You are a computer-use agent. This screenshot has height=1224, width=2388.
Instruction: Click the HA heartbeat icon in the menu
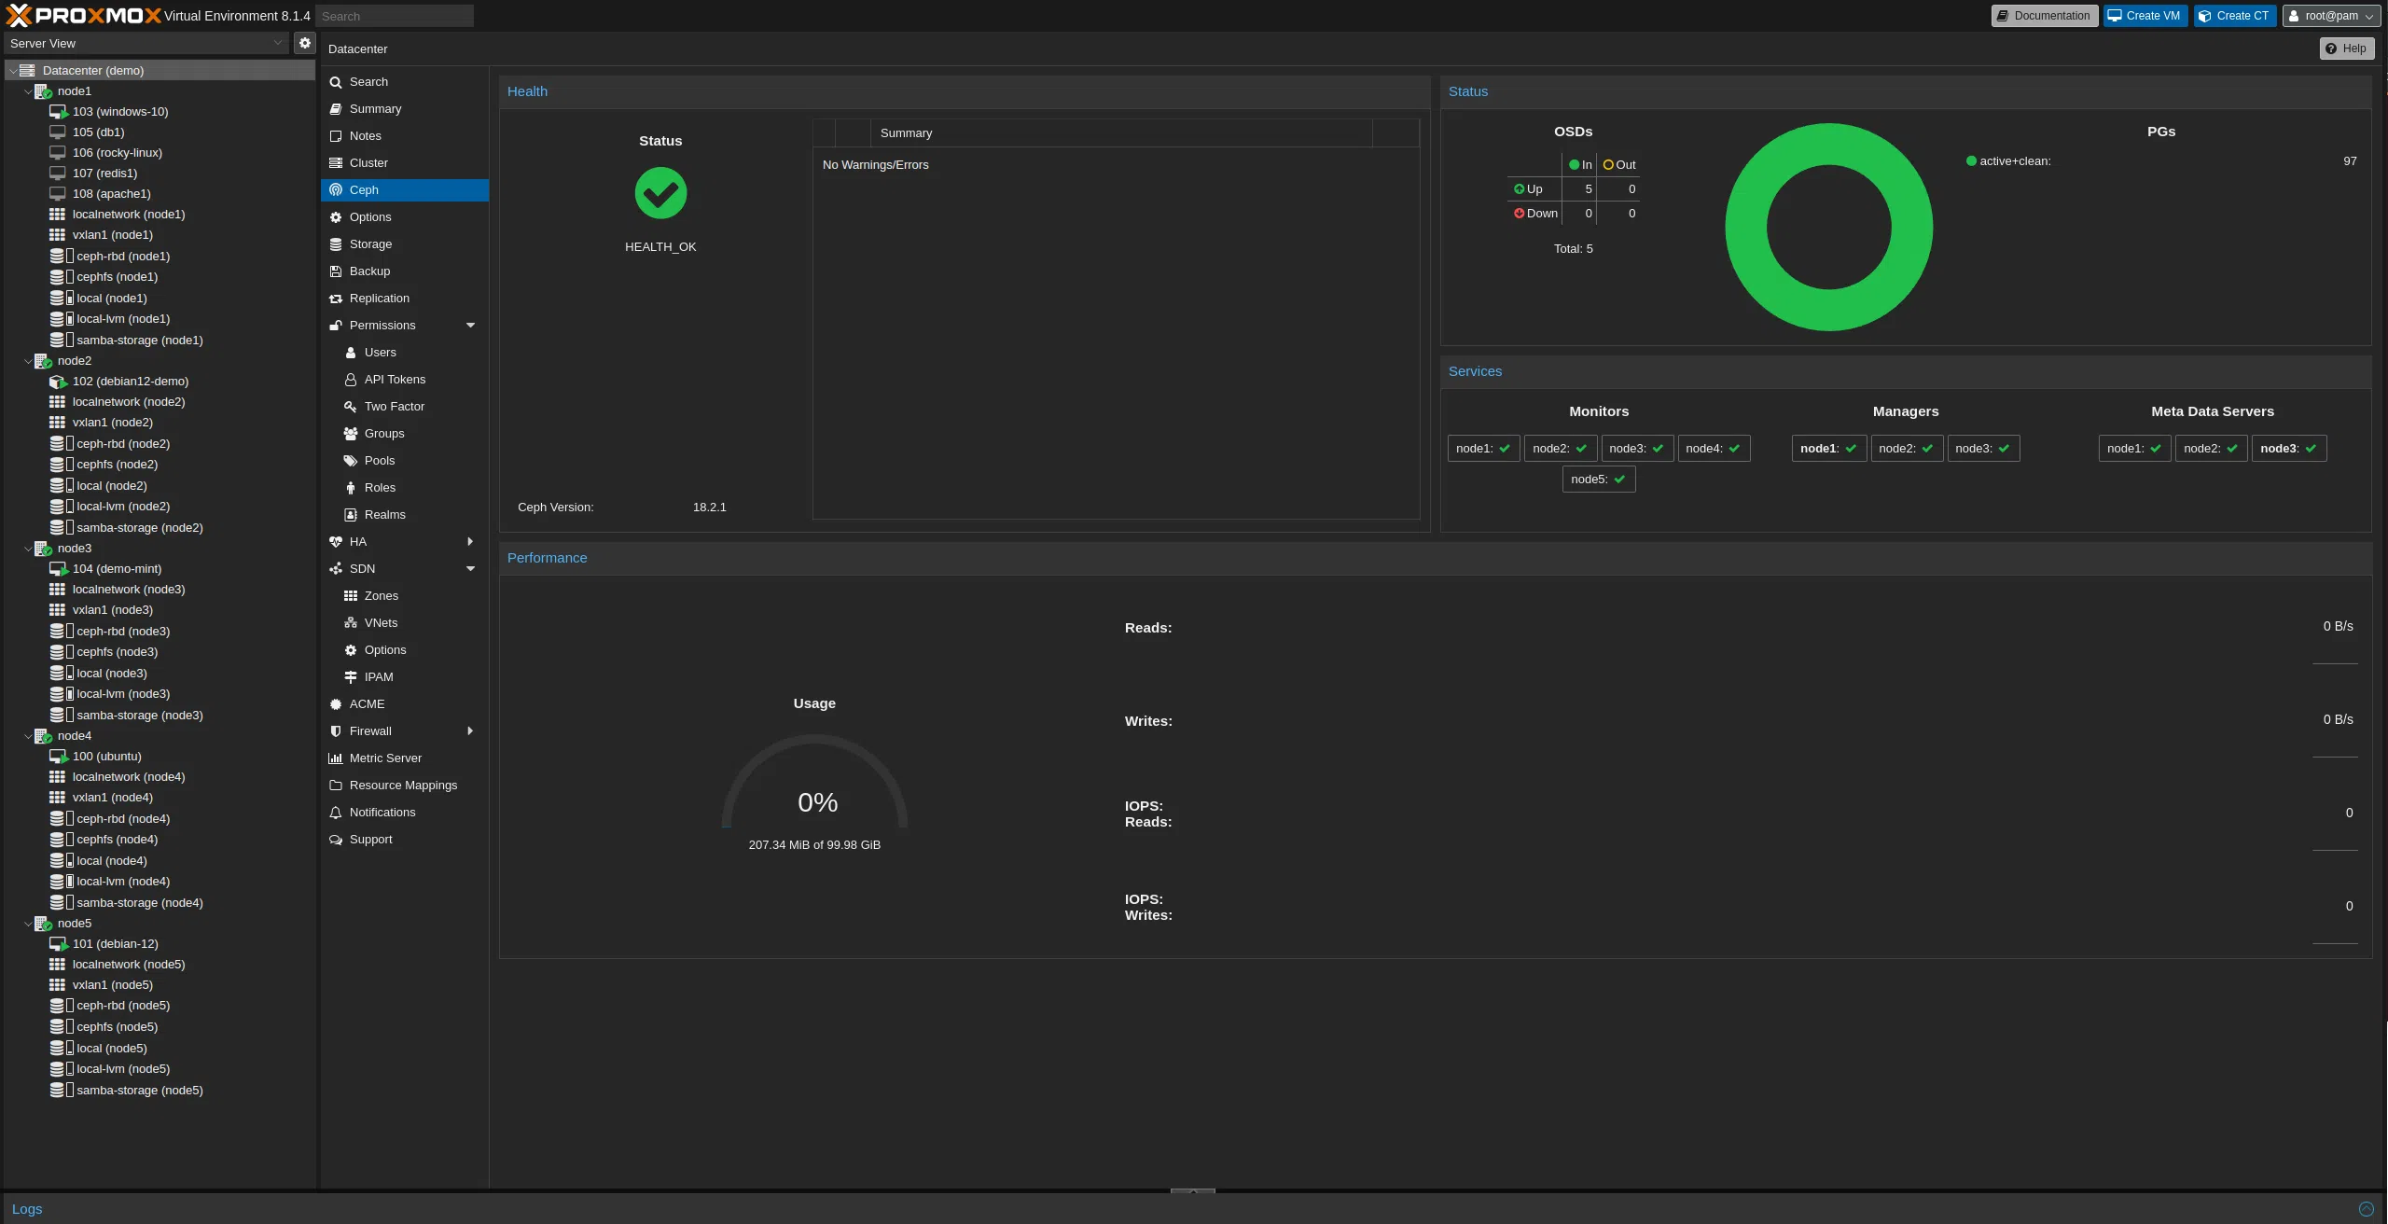tap(336, 541)
